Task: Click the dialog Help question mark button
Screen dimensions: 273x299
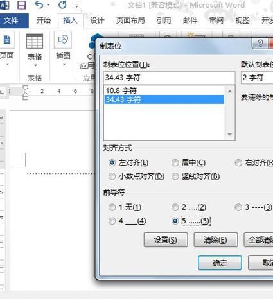Action: click(260, 44)
